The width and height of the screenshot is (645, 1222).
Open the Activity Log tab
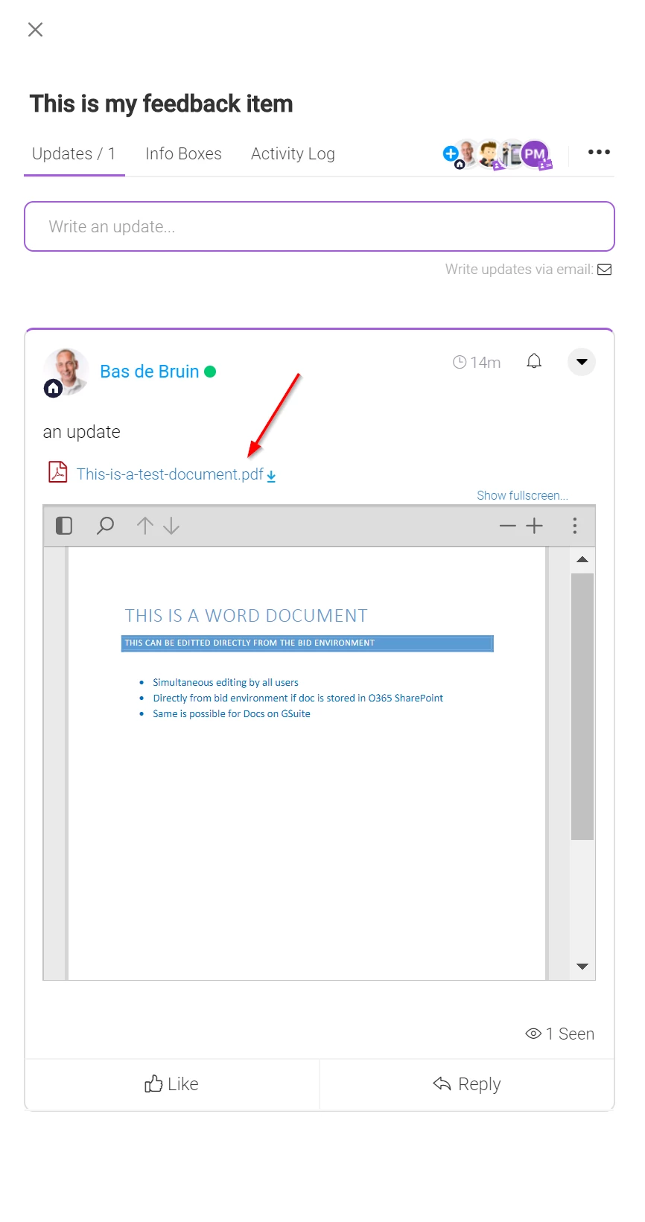point(293,153)
